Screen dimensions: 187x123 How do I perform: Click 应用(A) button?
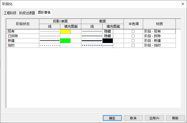pos(154,118)
